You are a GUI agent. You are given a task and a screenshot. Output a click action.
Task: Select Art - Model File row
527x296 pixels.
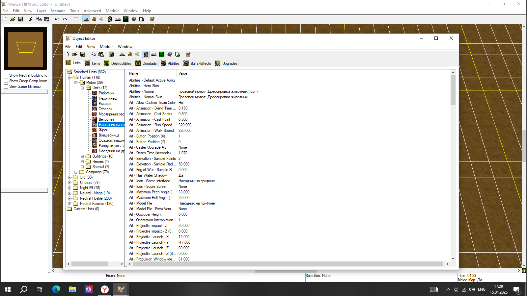pos(289,203)
